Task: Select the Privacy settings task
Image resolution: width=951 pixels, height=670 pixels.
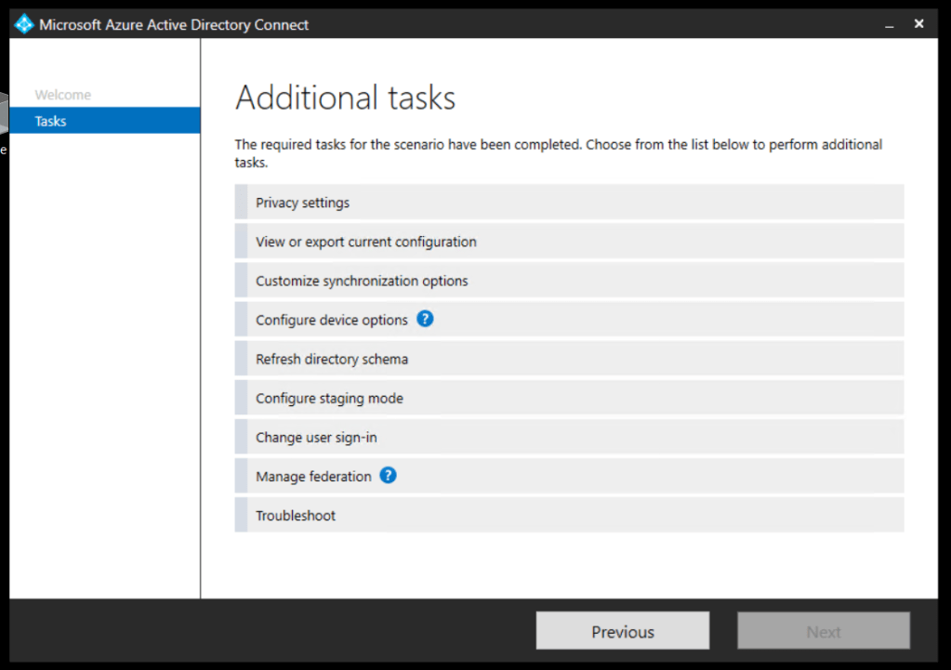Action: (303, 203)
